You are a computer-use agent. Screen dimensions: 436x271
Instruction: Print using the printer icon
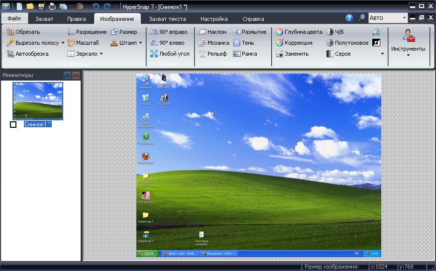[x=52, y=6]
